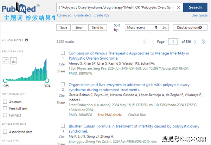
Task: Click the PMID: 38818508 text
Action: coord(80,115)
